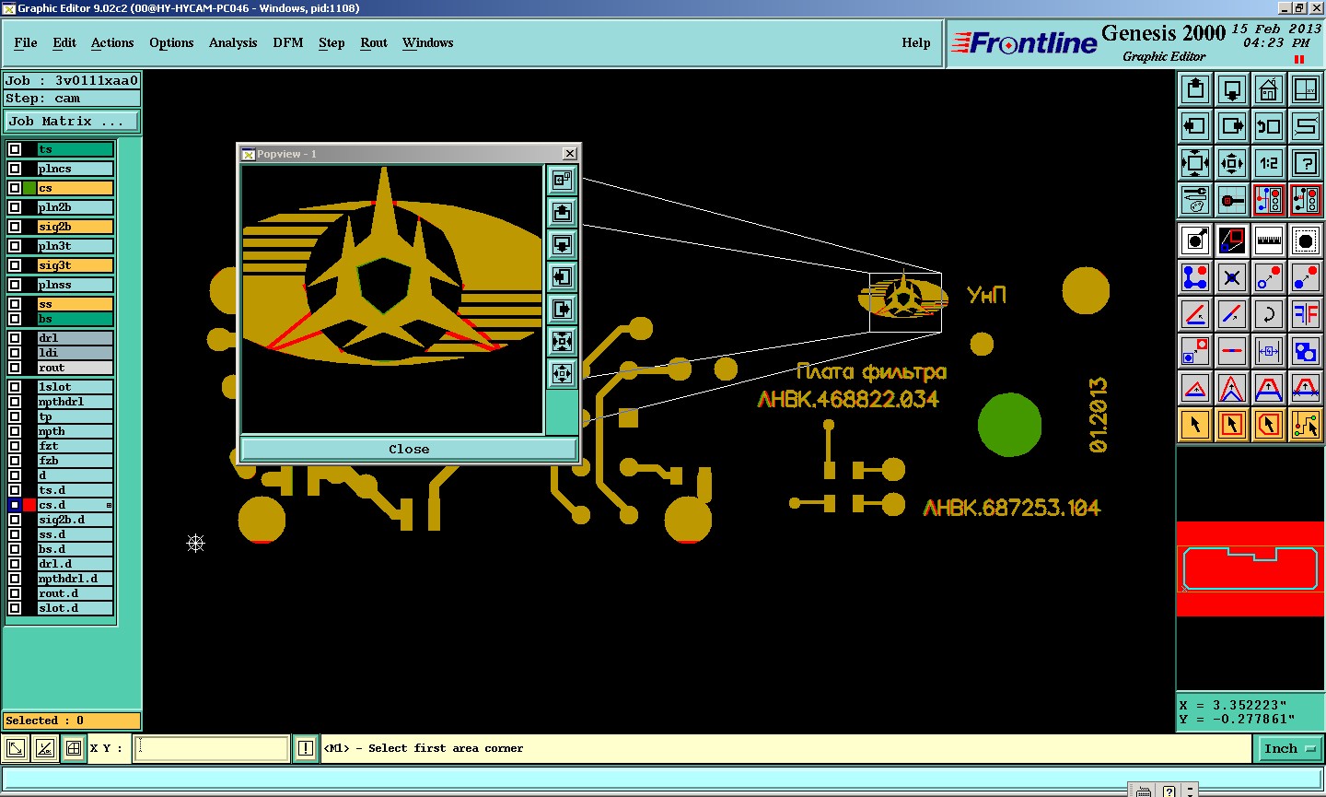
Task: Click the 1:2 scale icon
Action: [1269, 163]
